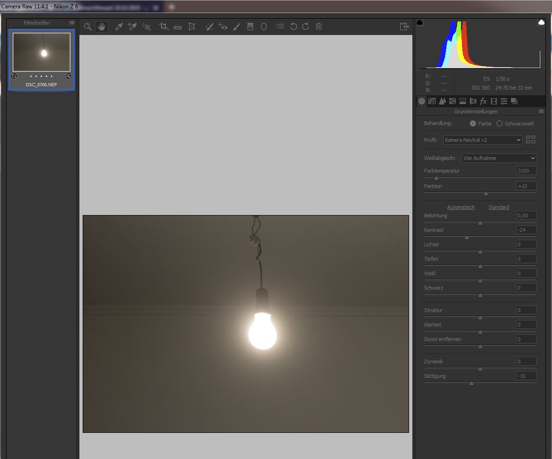This screenshot has width=552, height=459.
Task: Click the Belichtung value field 0,00
Action: coord(526,216)
